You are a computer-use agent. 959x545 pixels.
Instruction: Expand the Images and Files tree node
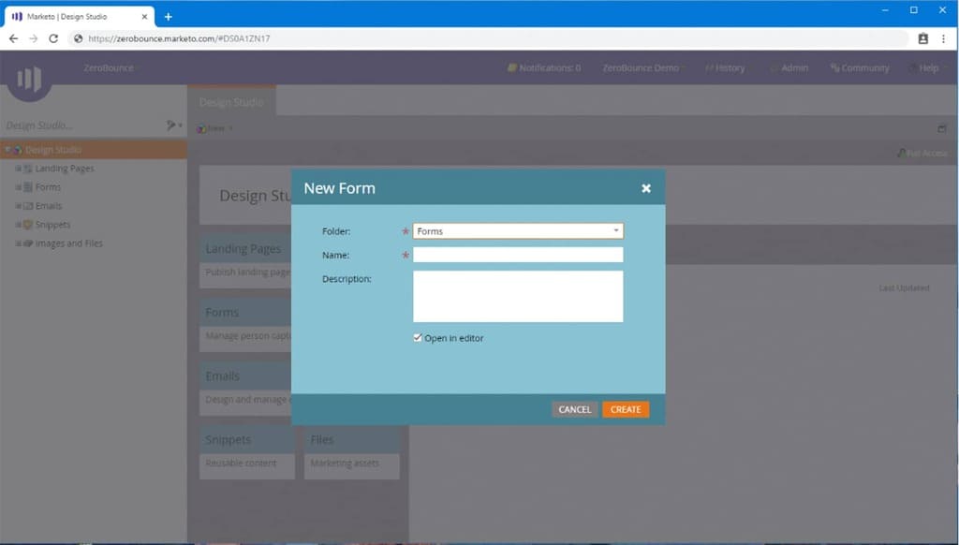[x=19, y=243]
